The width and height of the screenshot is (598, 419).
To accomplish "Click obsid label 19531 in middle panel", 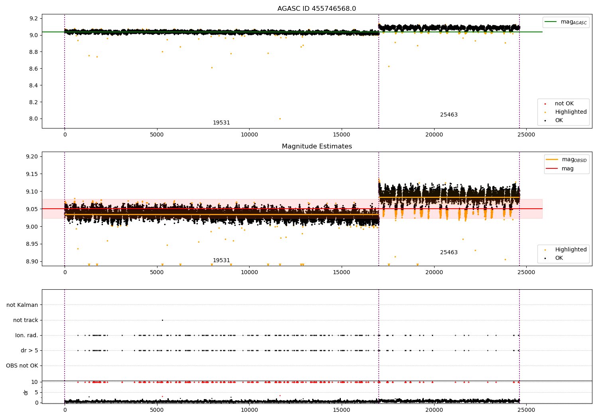I will (221, 261).
